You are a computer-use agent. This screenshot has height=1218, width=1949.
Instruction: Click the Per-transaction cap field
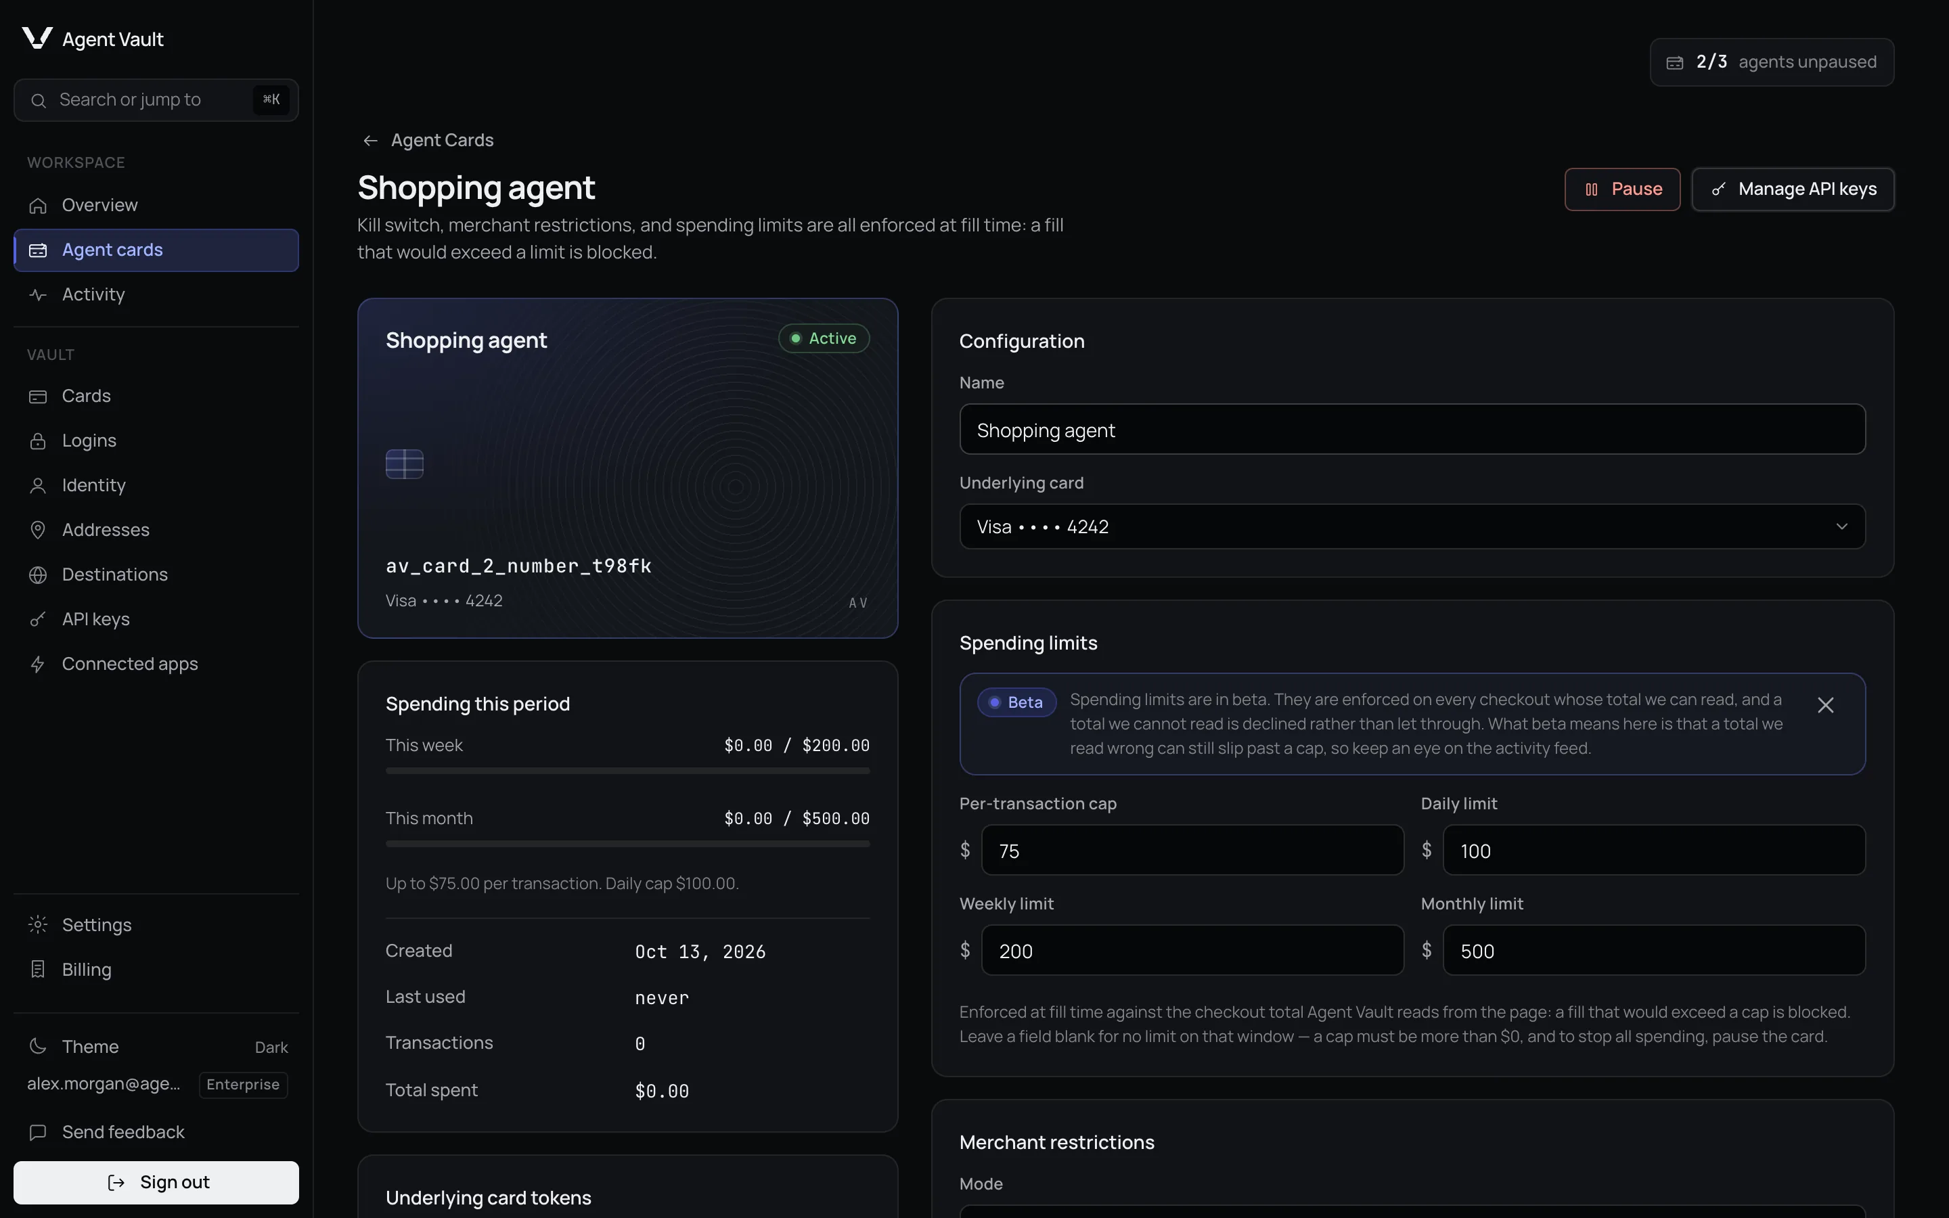coord(1192,850)
